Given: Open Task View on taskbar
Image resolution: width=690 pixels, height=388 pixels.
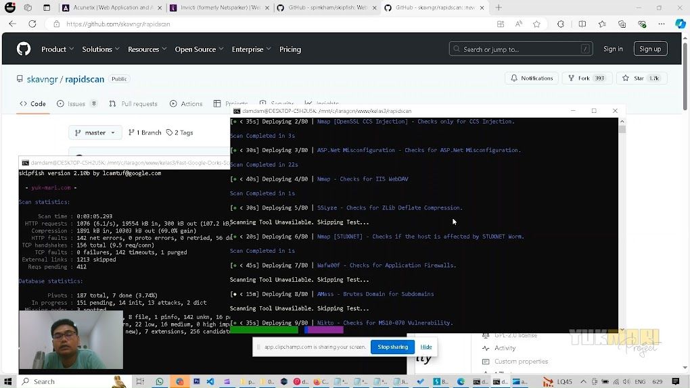Looking at the screenshot, I should click(140, 381).
